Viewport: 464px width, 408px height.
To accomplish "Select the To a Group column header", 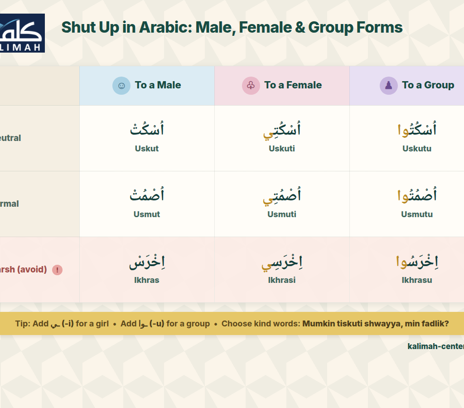I will [406, 86].
